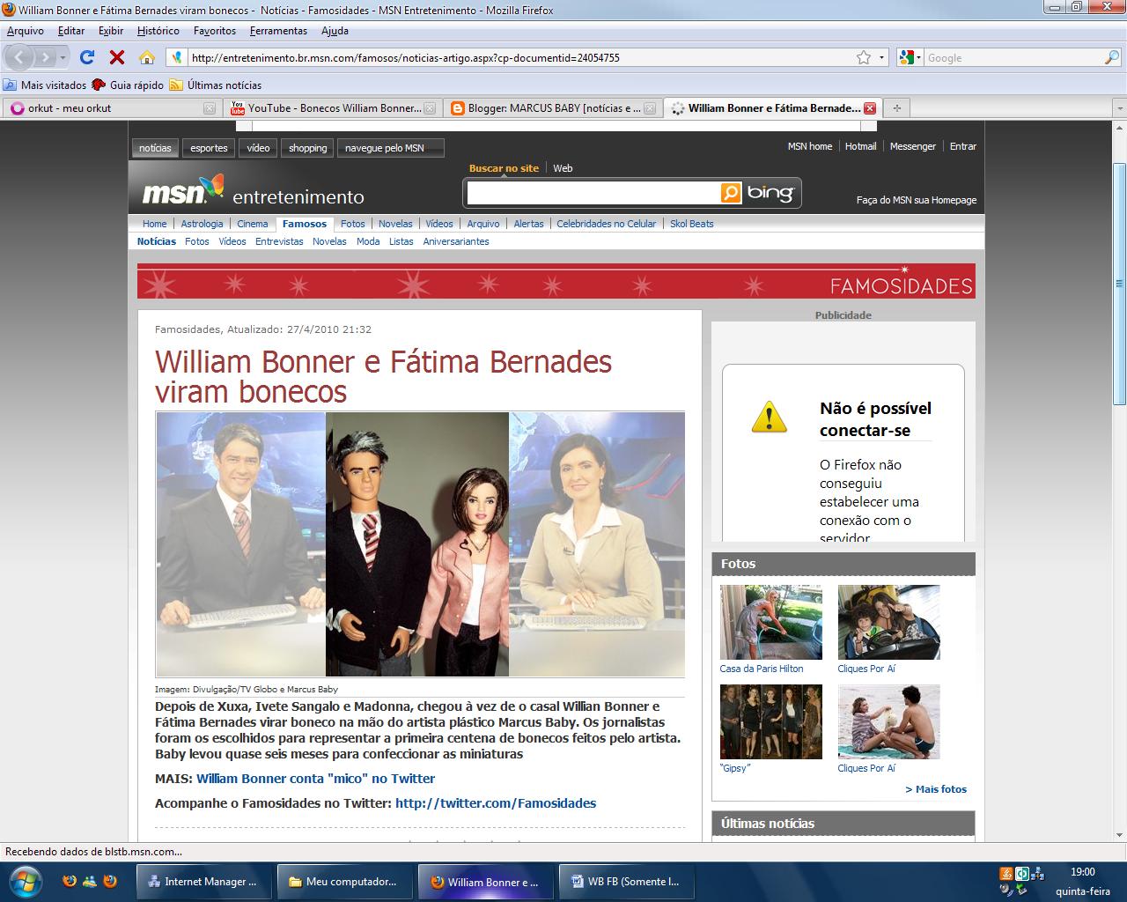
Task: Navigate back using the back arrow
Action: pos(19,57)
